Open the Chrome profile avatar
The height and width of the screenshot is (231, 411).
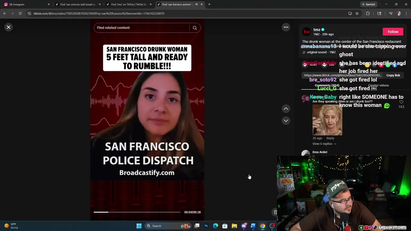point(399,13)
